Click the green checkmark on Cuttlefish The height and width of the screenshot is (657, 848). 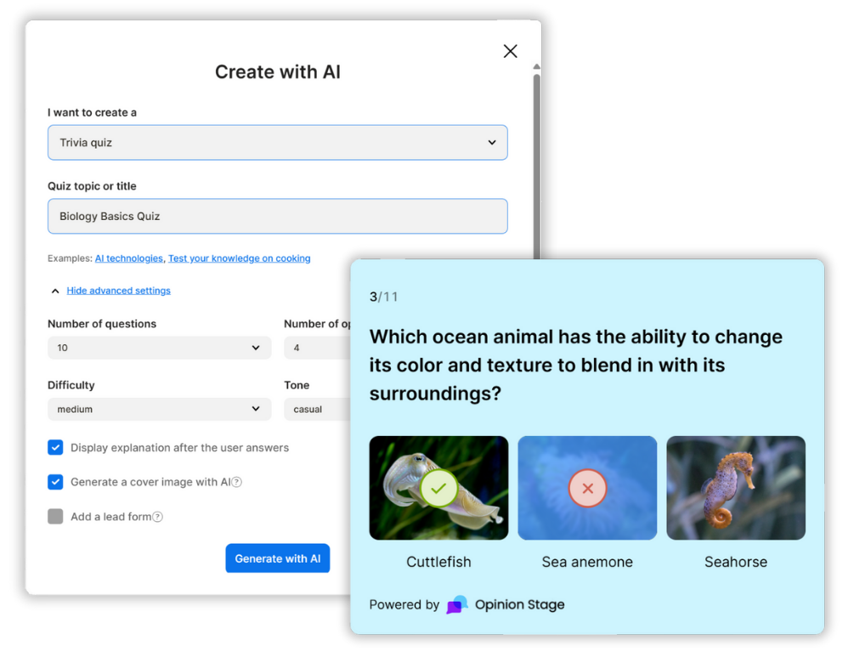[438, 489]
